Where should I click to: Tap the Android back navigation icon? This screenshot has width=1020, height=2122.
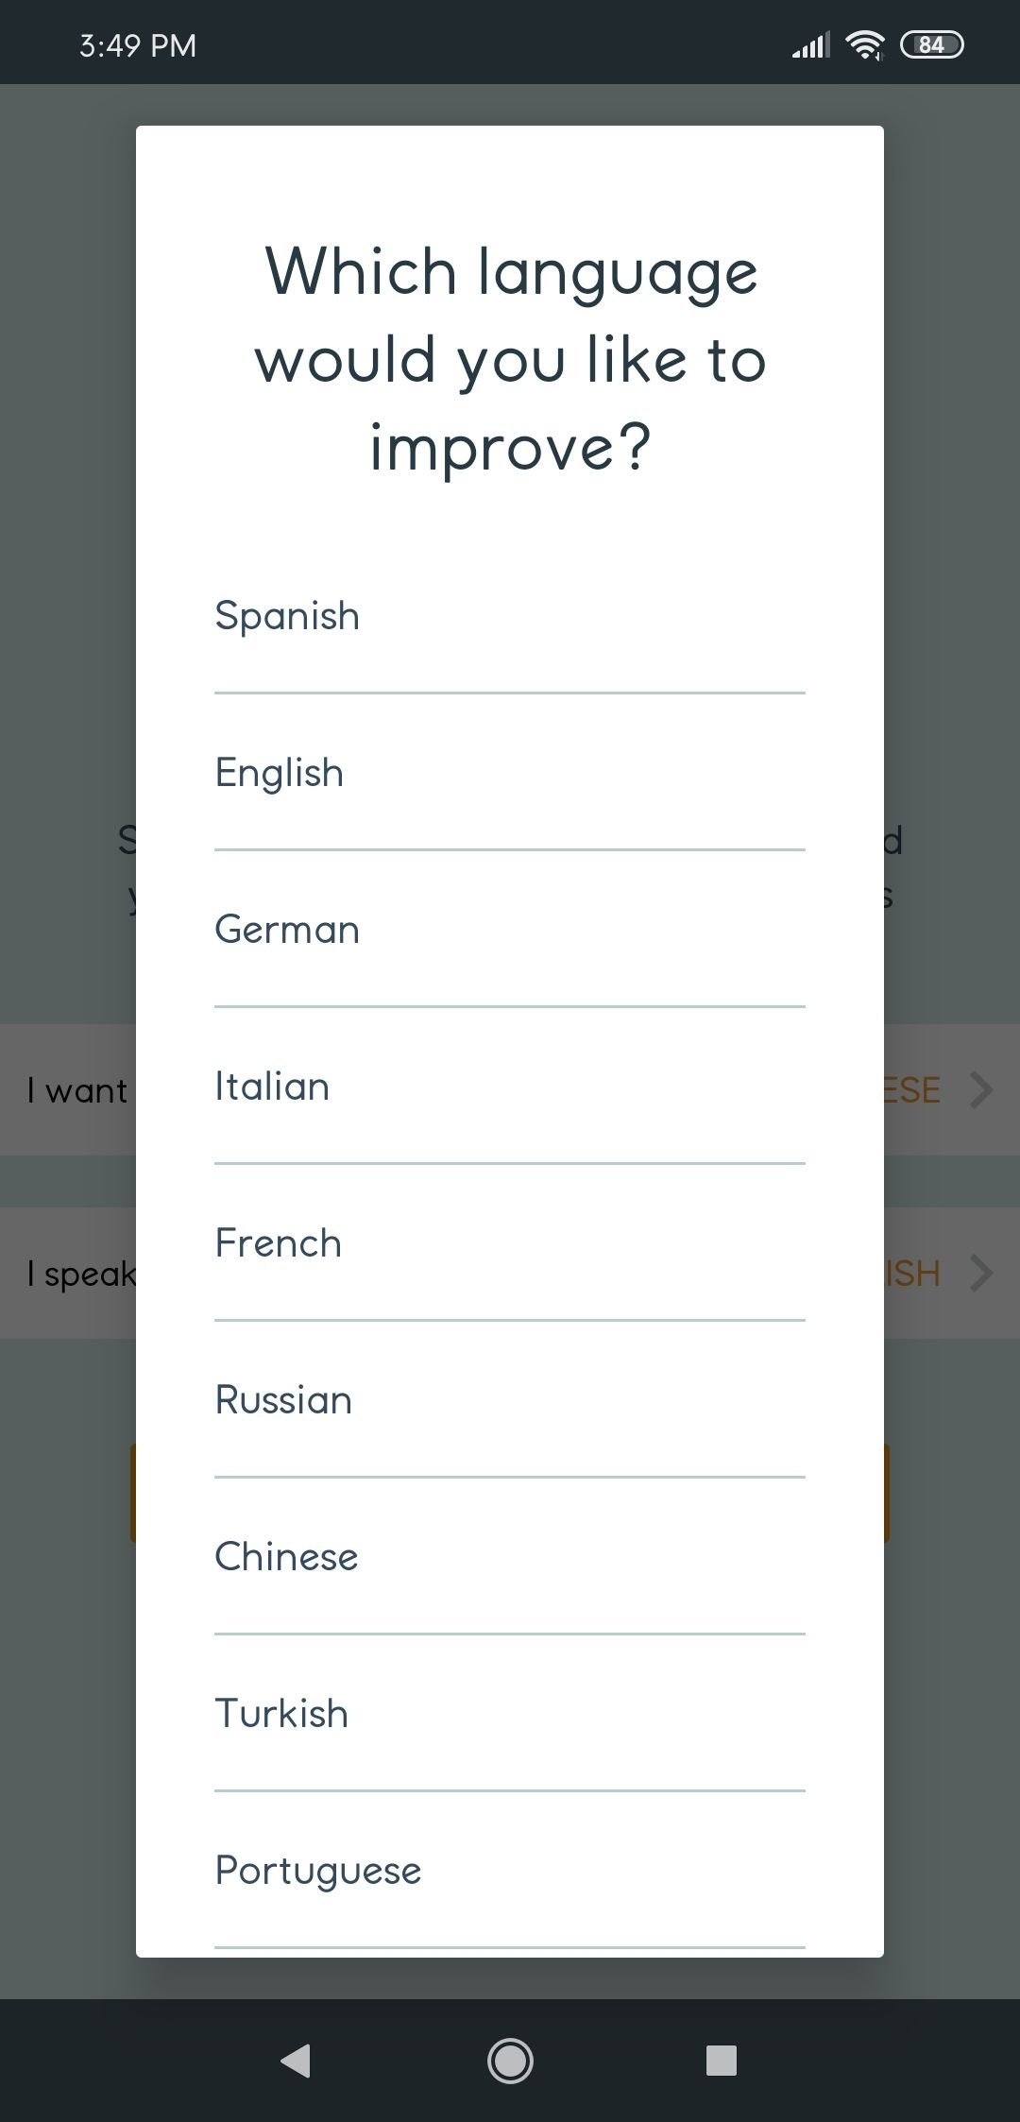tap(297, 2060)
